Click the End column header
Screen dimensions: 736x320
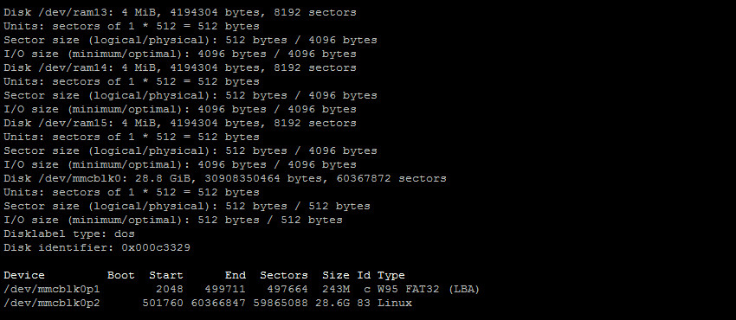pos(236,276)
